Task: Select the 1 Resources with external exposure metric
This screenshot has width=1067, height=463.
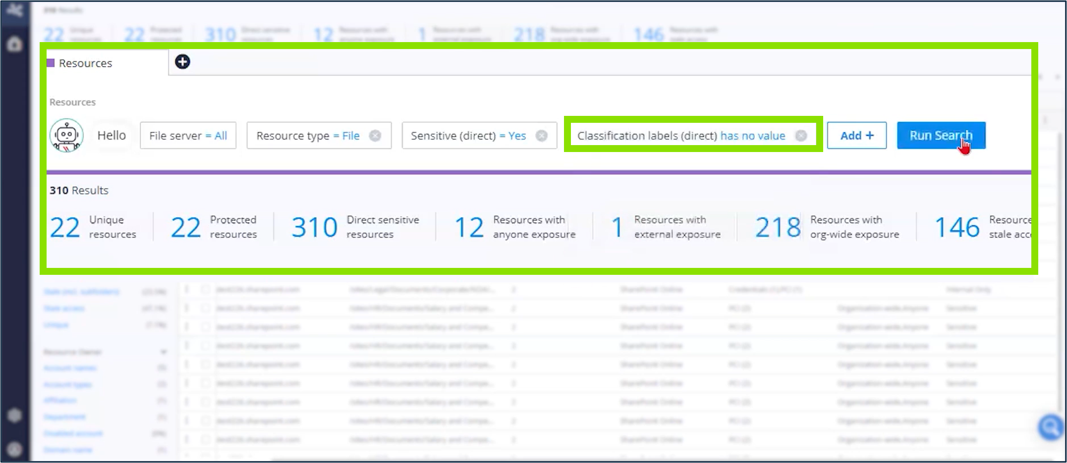Action: 666,227
